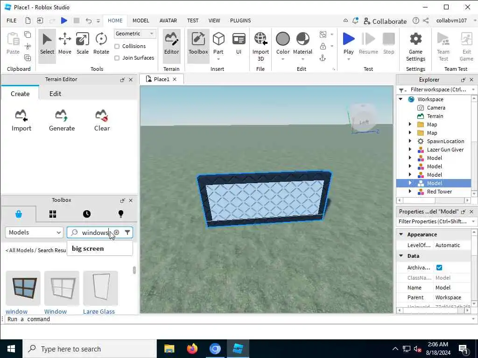Uncheck the Archivable property checkbox
478x358 pixels.
click(x=439, y=268)
